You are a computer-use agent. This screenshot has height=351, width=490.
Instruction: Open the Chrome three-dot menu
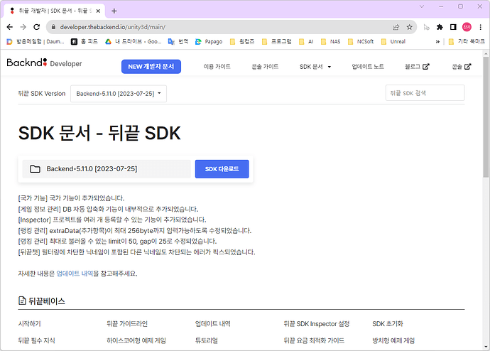click(x=480, y=27)
